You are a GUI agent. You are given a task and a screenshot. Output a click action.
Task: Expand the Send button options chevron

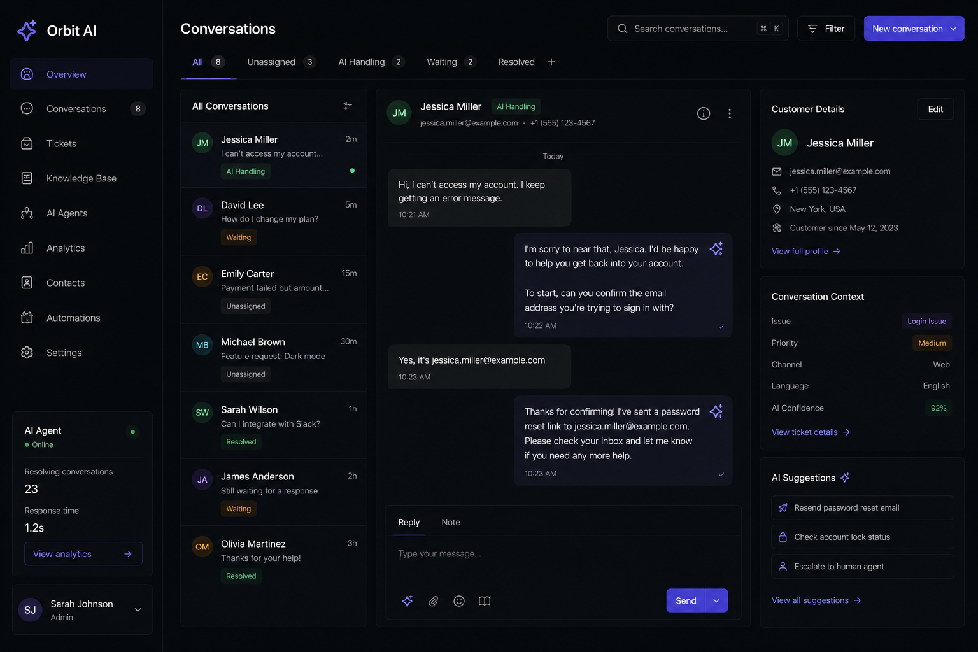(x=717, y=600)
